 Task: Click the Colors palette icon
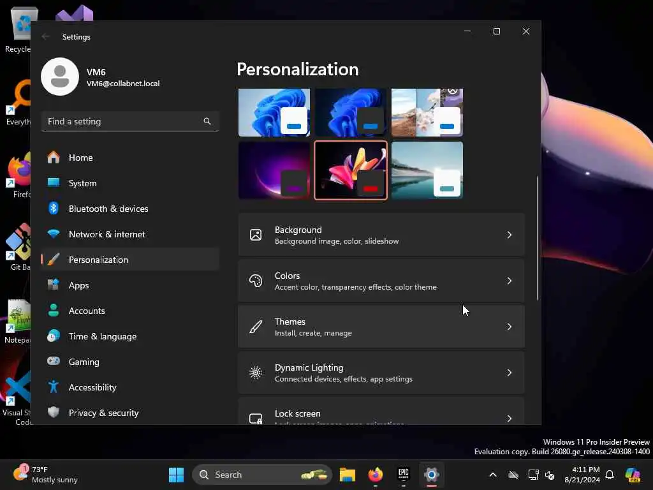tap(256, 281)
